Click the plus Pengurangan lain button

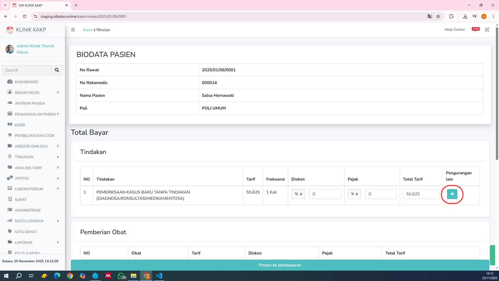[452, 194]
